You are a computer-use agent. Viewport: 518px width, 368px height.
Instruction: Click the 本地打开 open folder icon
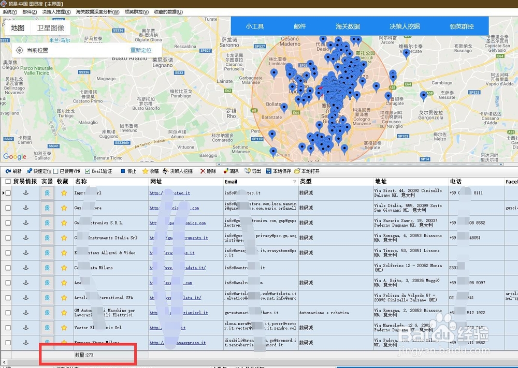297,171
